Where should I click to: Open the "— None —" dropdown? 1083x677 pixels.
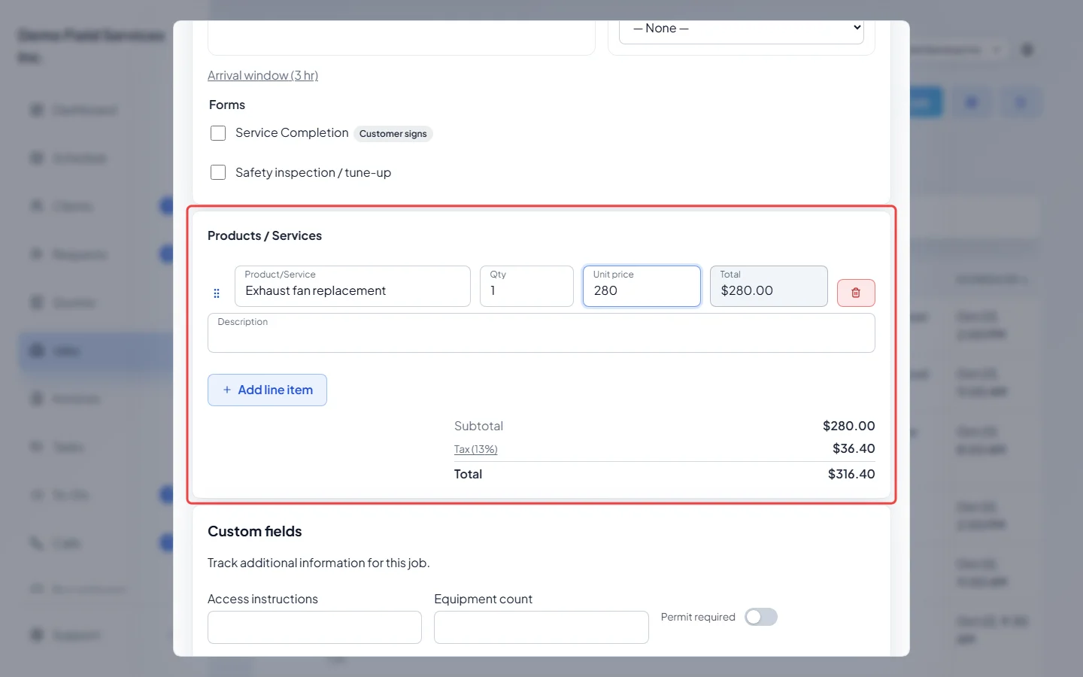pos(742,29)
